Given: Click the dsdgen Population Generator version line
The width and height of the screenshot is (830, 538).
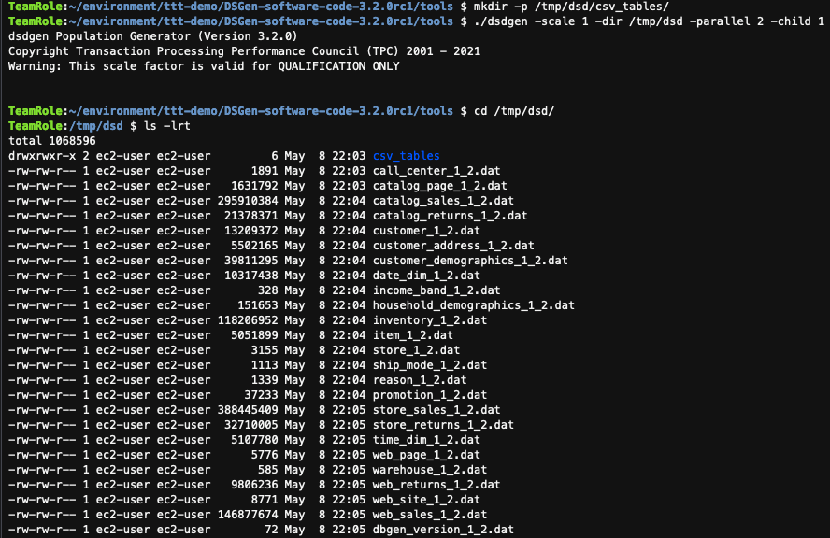Looking at the screenshot, I should (153, 36).
